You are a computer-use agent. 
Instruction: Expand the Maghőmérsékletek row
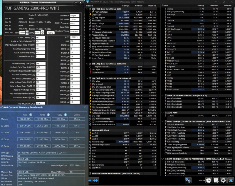click(x=90, y=67)
